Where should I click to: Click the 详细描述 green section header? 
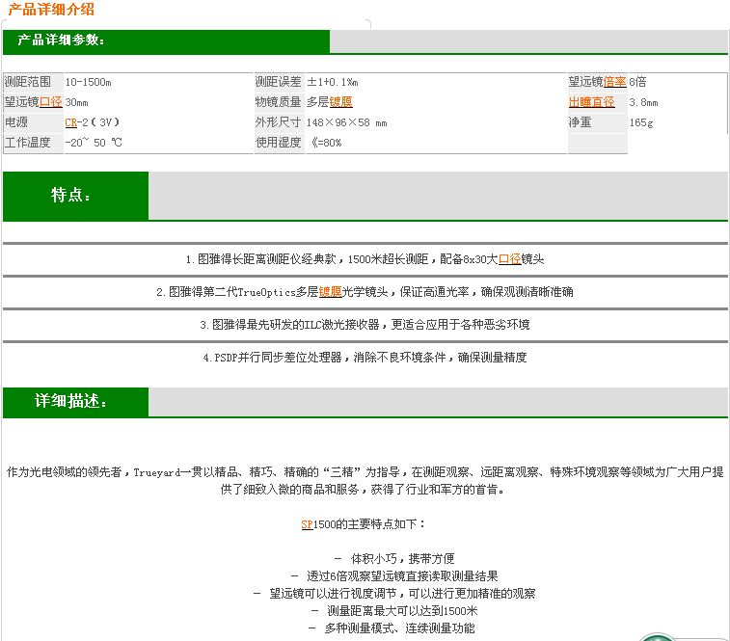[72, 401]
